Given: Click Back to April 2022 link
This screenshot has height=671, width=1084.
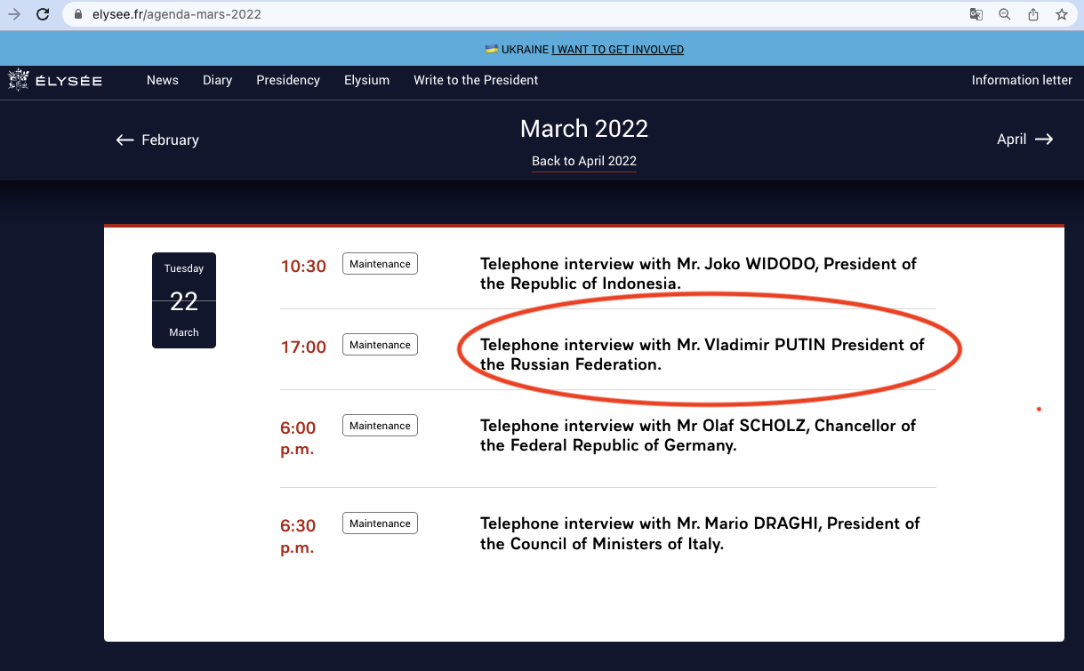Looking at the screenshot, I should tap(584, 161).
